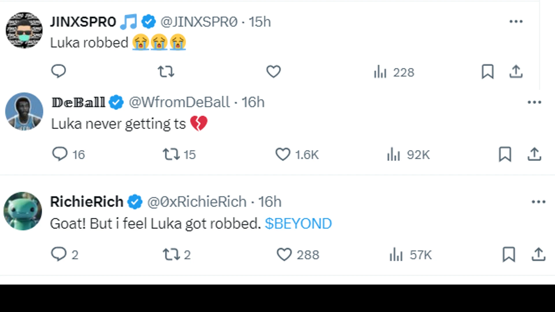Reply to the JINXSPRO tweet

point(59,71)
